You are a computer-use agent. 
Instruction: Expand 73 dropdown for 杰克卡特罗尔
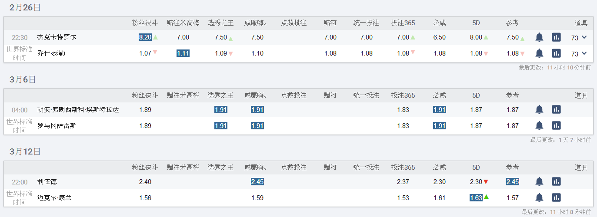[x=584, y=37]
